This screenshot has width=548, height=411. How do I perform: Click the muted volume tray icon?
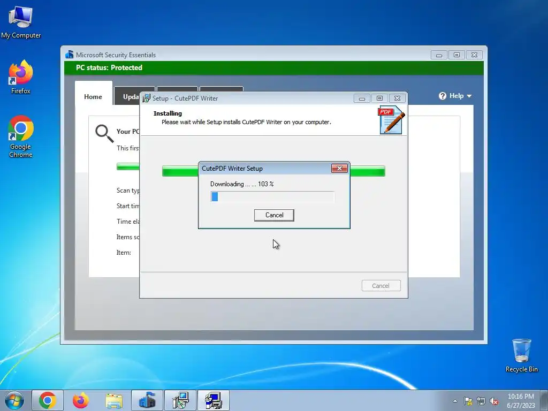(x=494, y=401)
